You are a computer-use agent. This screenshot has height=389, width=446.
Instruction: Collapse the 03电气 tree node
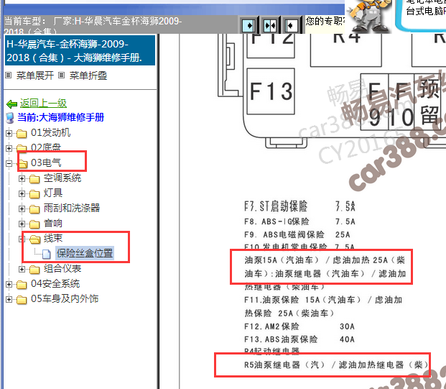(9, 163)
